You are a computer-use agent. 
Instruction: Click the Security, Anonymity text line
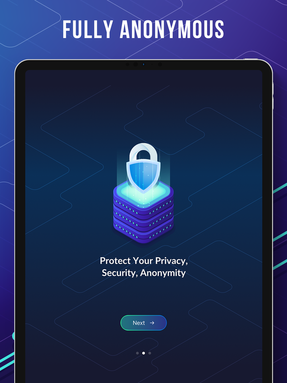pos(144,273)
